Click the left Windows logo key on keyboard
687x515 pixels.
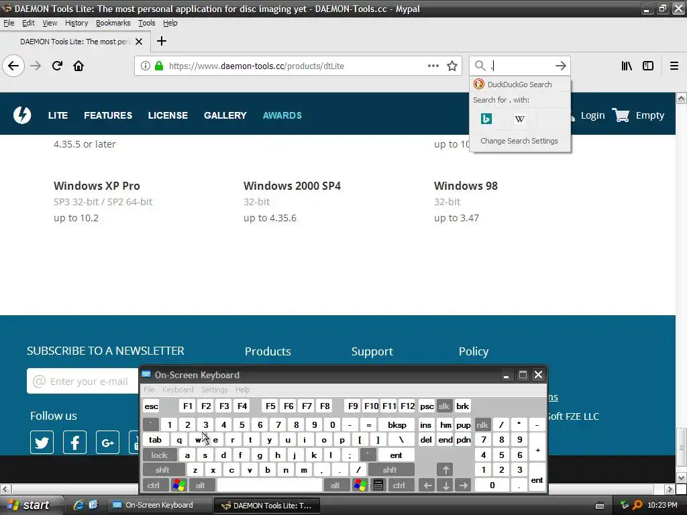[178, 485]
